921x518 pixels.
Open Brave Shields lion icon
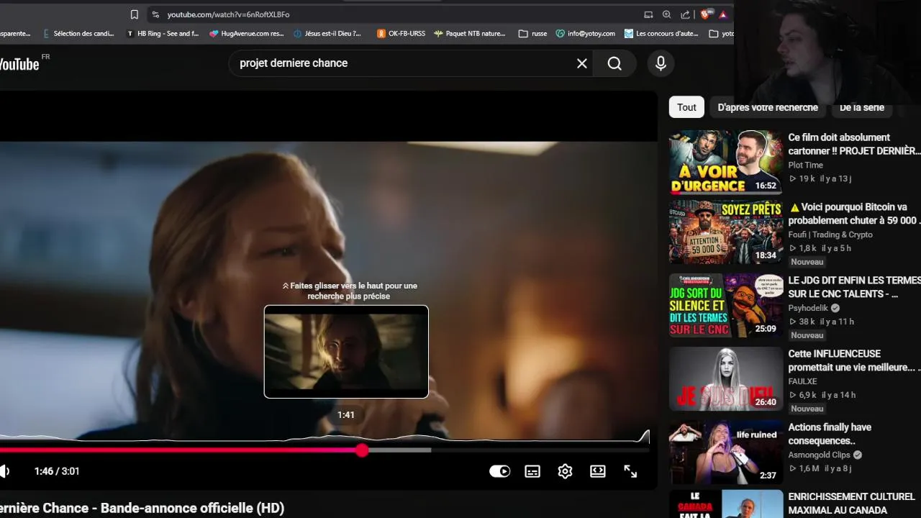705,14
